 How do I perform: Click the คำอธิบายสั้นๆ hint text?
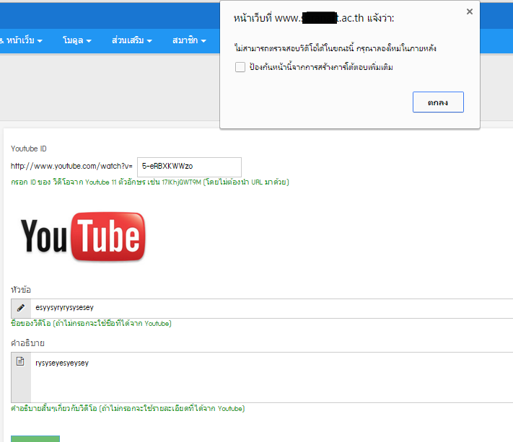[x=128, y=408]
